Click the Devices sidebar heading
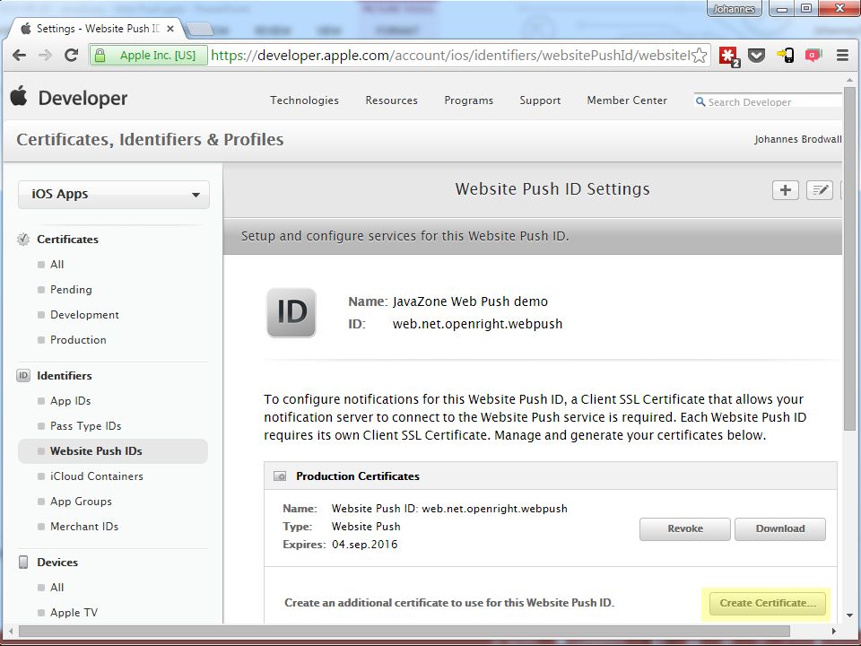 [x=57, y=563]
